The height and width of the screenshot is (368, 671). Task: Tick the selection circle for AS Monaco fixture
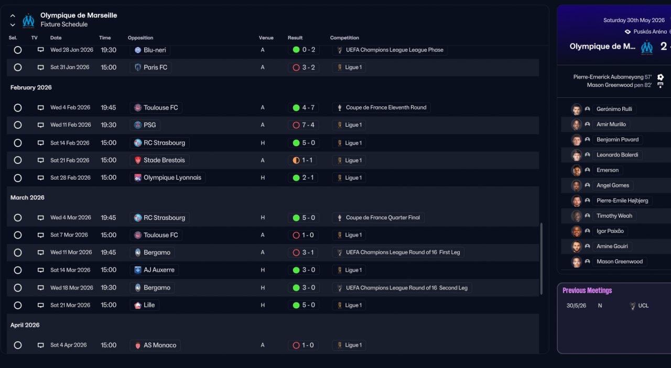pos(18,345)
